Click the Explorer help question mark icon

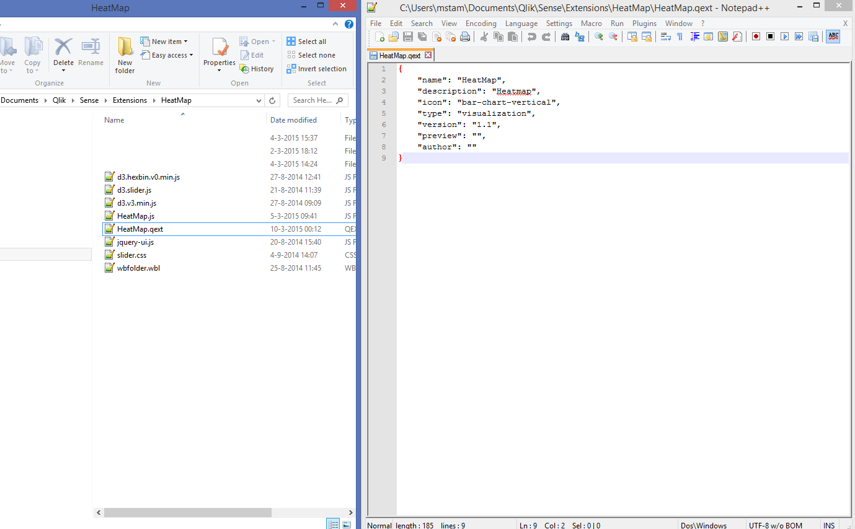(x=349, y=24)
